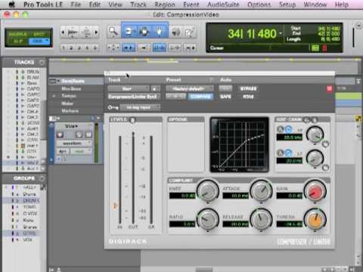Screen dimensions: 363x272
Task: Open the Vox track automation mode selector
Action: point(81,151)
